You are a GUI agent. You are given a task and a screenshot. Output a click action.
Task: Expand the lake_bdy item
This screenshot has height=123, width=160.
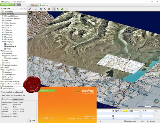pos(3,21)
